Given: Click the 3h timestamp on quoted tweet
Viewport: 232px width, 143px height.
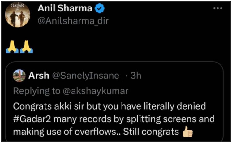Looking at the screenshot, I should [x=136, y=76].
